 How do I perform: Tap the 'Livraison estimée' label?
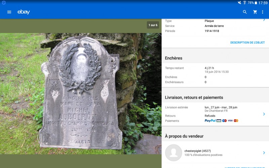click(176, 107)
